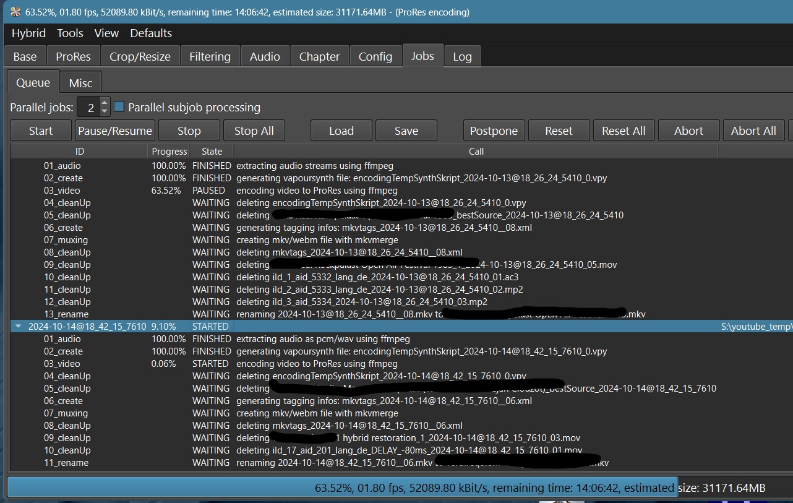Click the Abort All button

[x=753, y=131]
